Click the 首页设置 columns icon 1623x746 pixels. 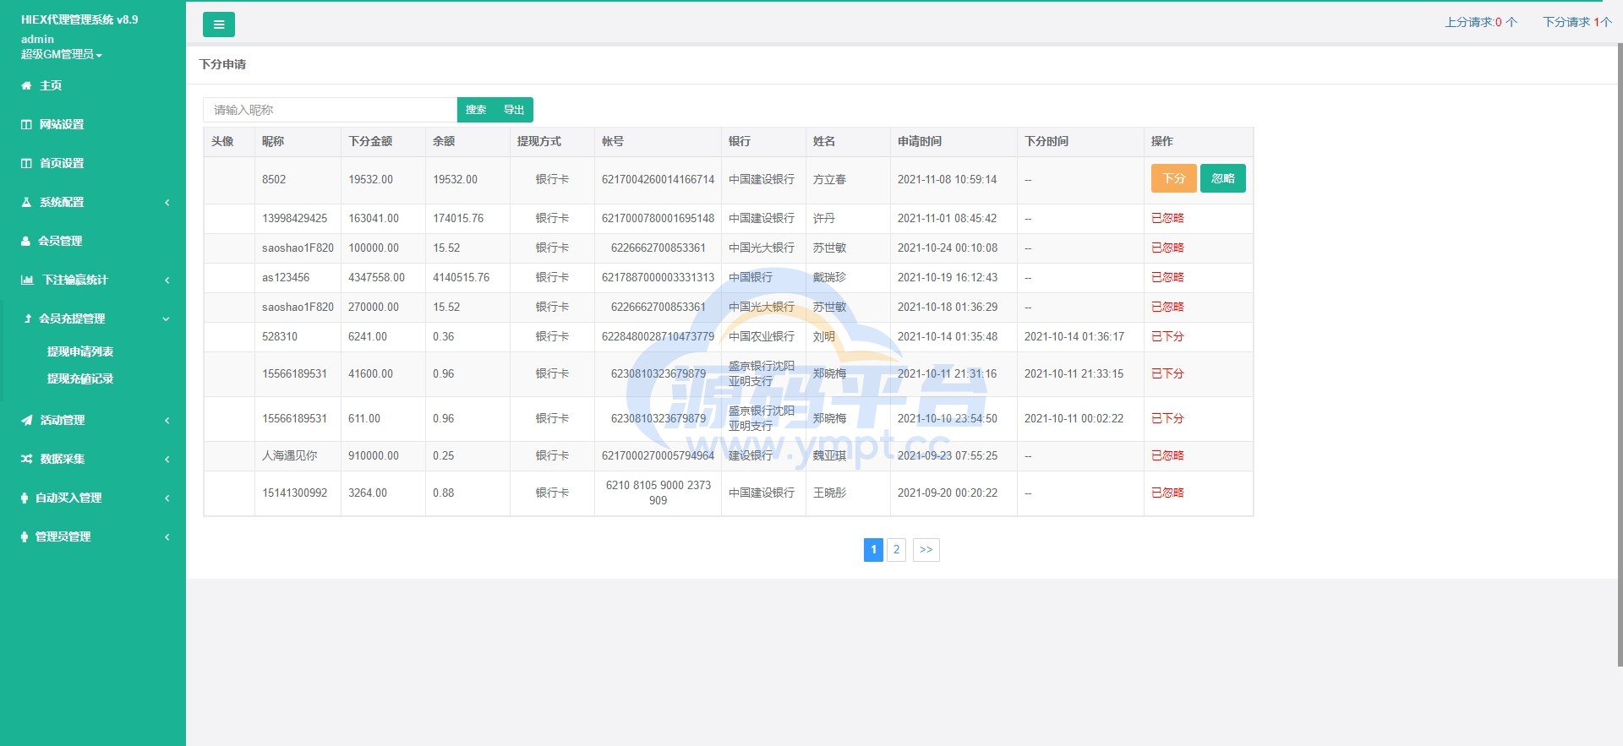click(x=26, y=163)
